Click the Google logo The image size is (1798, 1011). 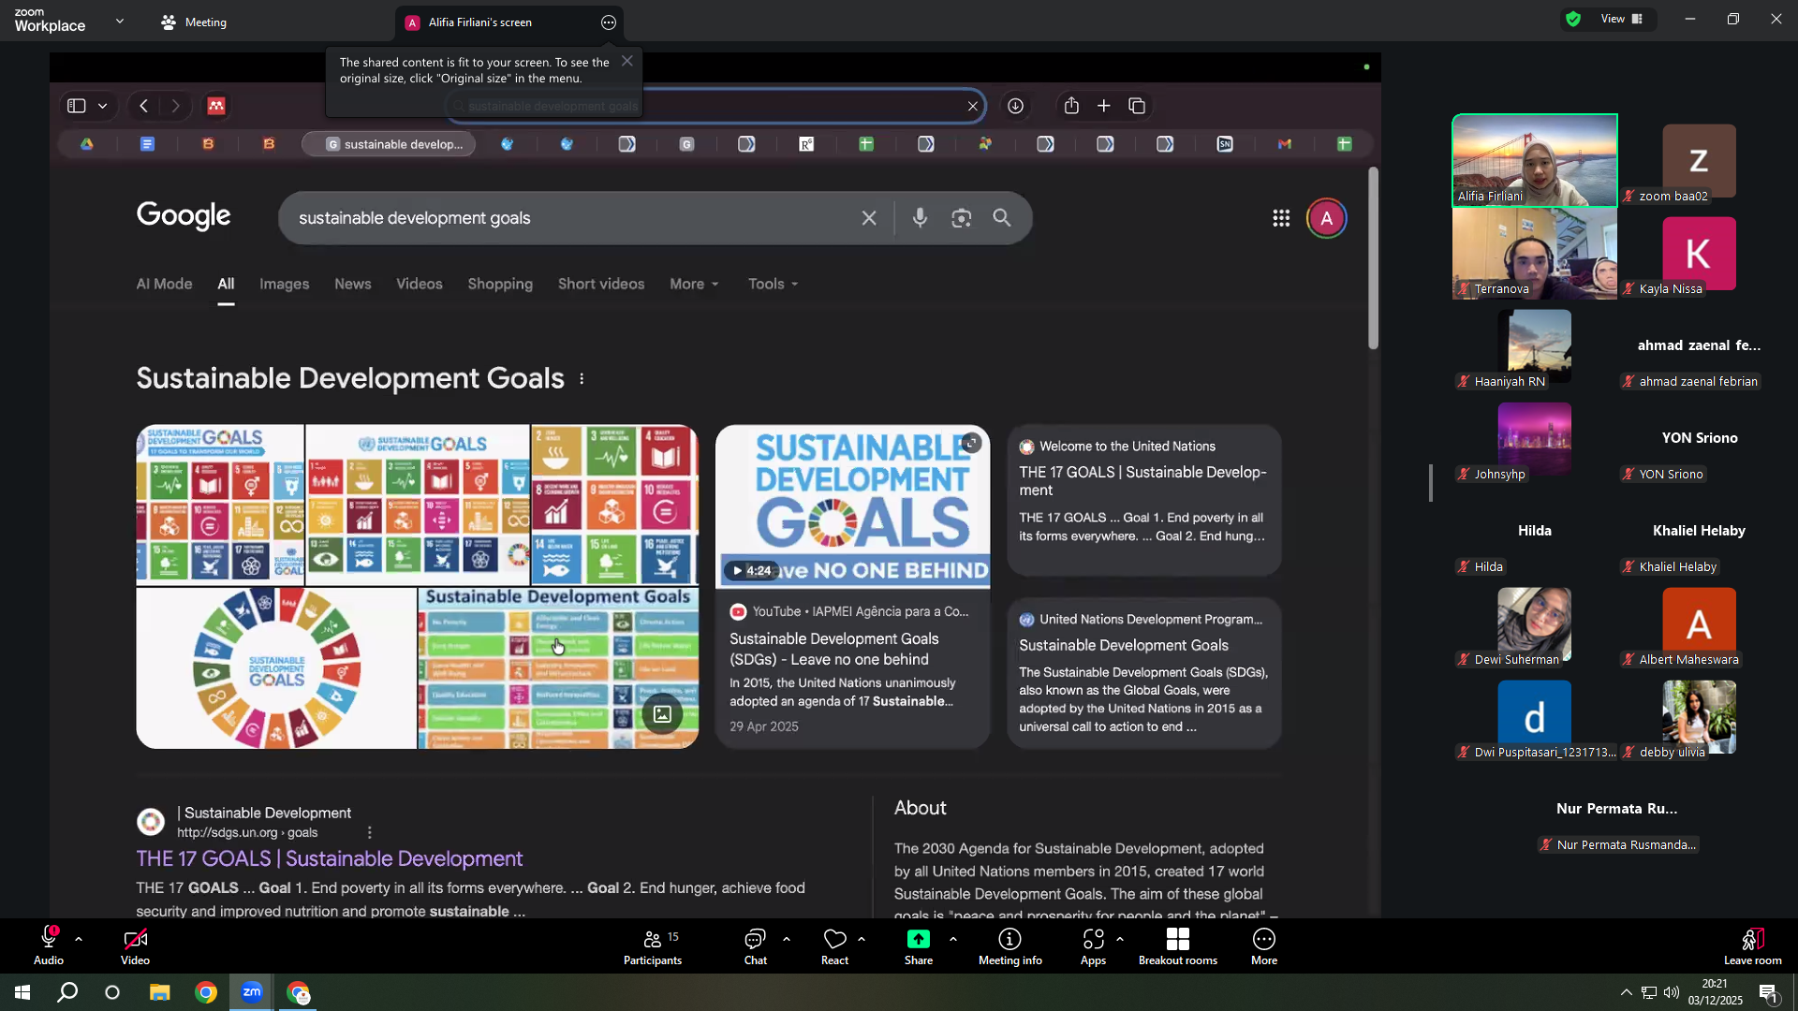pyautogui.click(x=184, y=216)
